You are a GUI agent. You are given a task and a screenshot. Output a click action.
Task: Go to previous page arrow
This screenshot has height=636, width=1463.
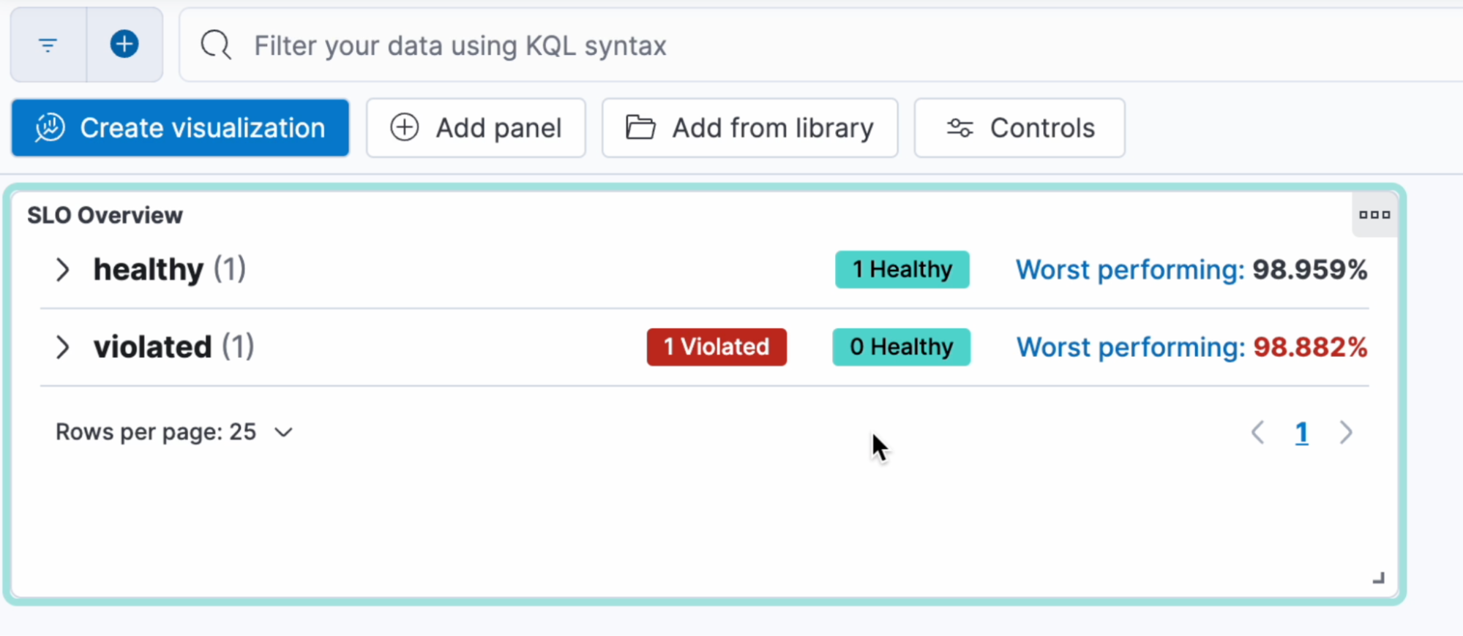pos(1257,433)
